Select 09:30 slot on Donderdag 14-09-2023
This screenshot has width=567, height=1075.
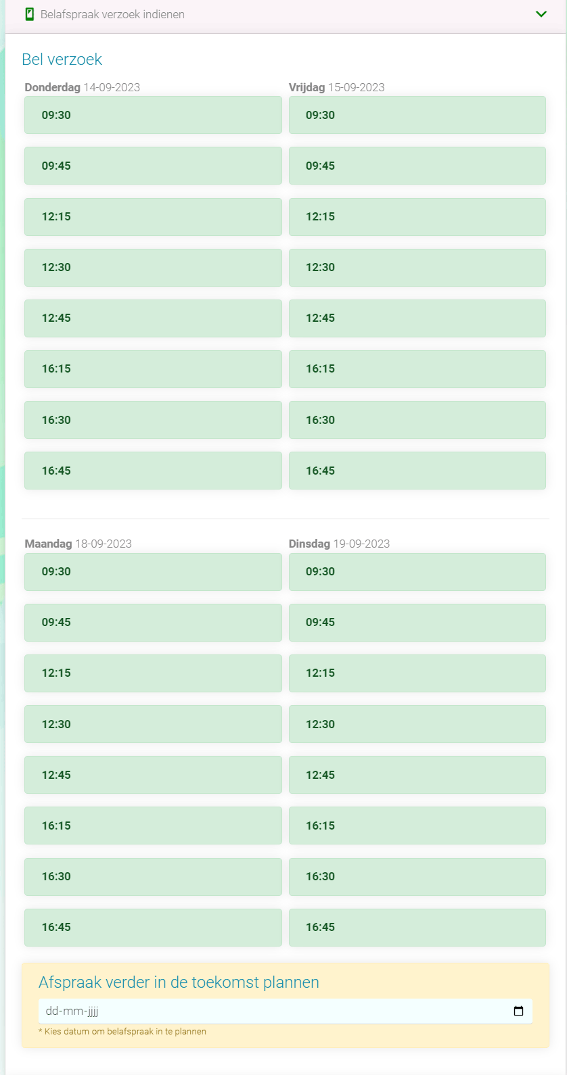[153, 115]
